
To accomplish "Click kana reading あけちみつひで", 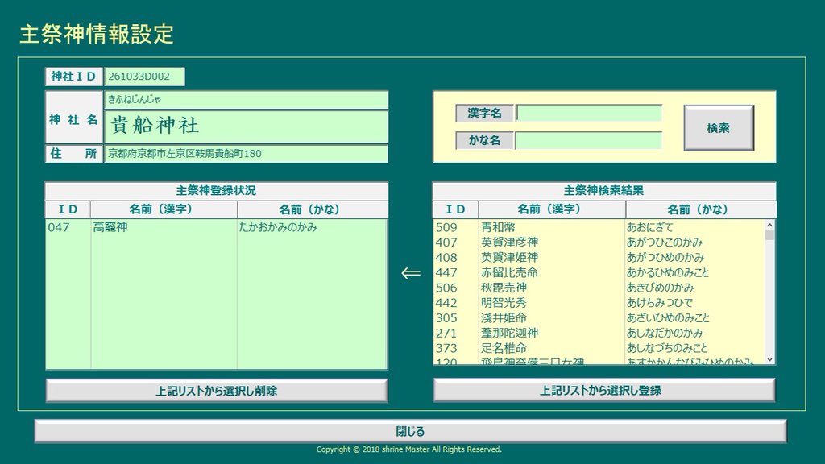I will (660, 303).
